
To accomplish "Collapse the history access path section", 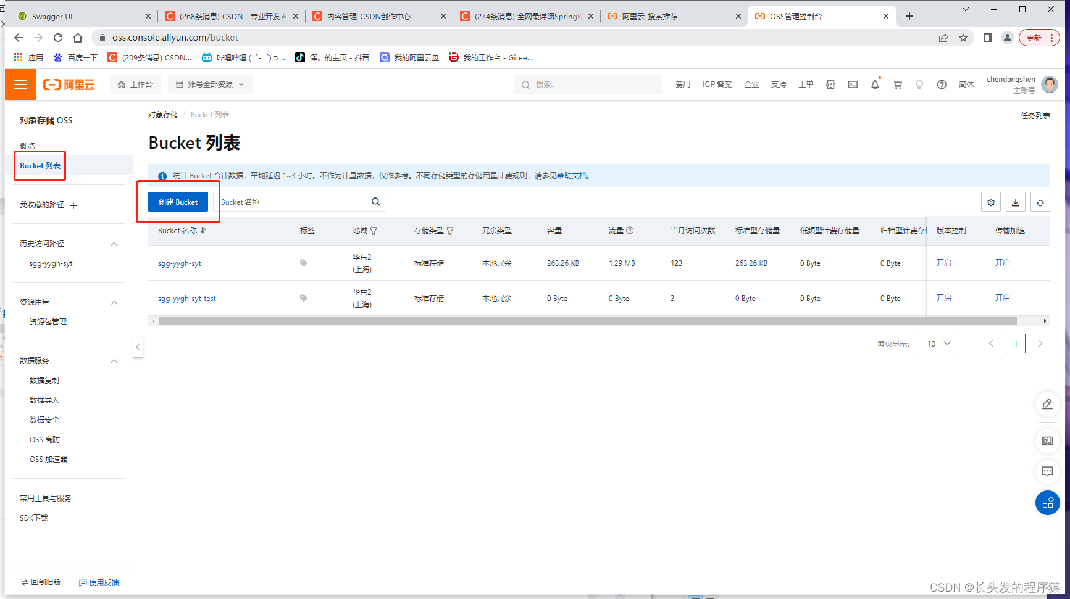I will (114, 244).
